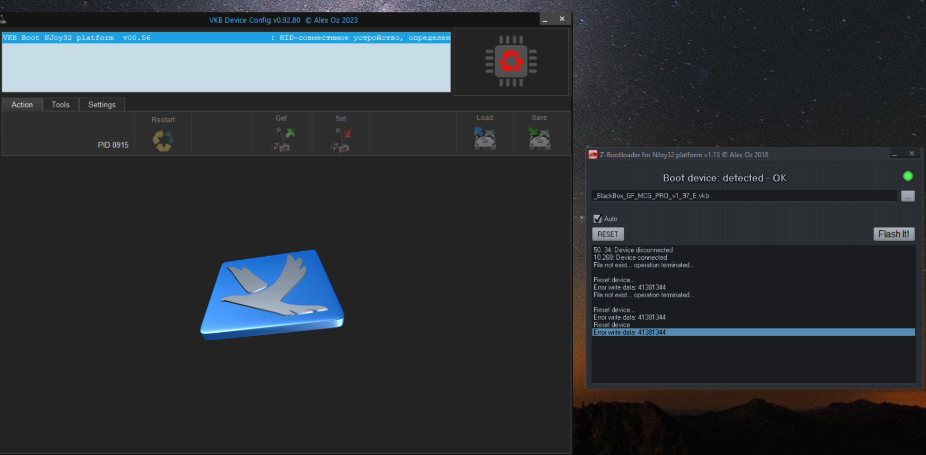
Task: Click PID 0915 label
Action: pyautogui.click(x=113, y=145)
